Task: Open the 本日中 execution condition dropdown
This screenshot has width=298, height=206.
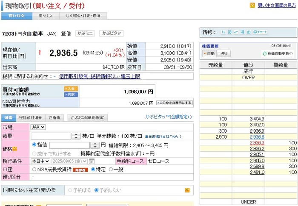Action: 40,161
